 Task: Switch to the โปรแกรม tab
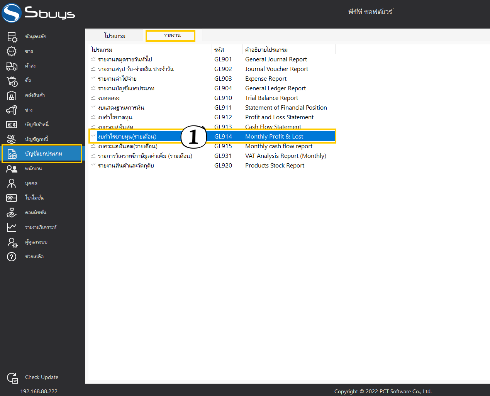click(x=115, y=36)
